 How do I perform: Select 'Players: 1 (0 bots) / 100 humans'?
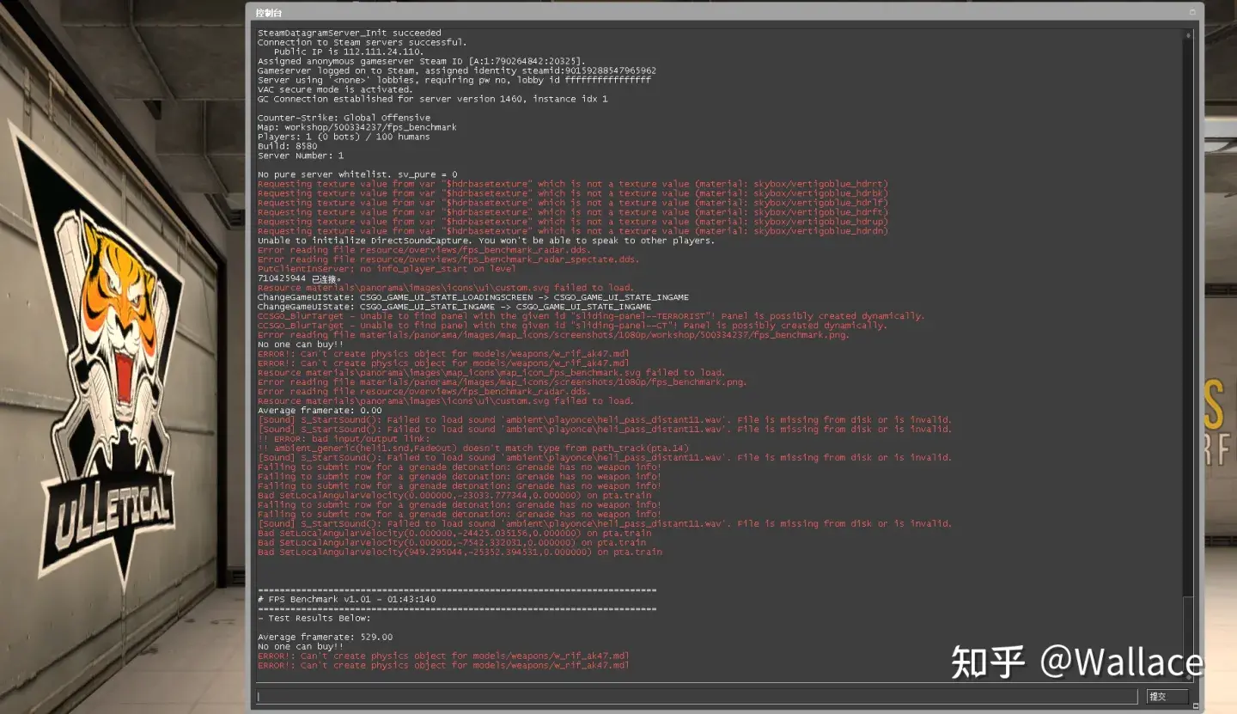pyautogui.click(x=344, y=137)
